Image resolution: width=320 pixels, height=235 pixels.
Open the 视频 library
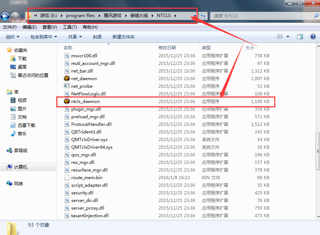coord(22,100)
